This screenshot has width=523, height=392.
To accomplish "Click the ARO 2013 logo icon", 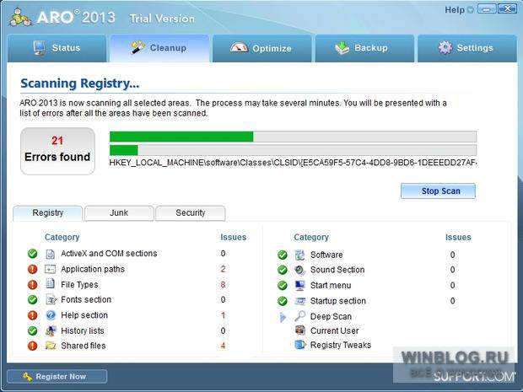I will tap(20, 18).
